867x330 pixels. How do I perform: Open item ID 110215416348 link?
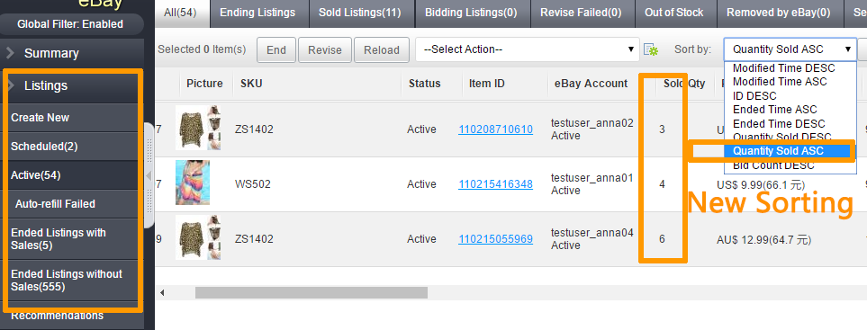point(495,184)
